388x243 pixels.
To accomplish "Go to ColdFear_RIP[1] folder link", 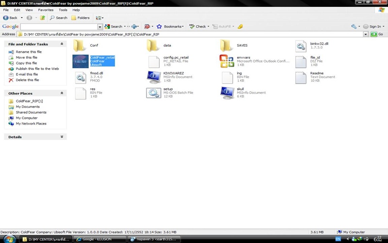I will 29,101.
